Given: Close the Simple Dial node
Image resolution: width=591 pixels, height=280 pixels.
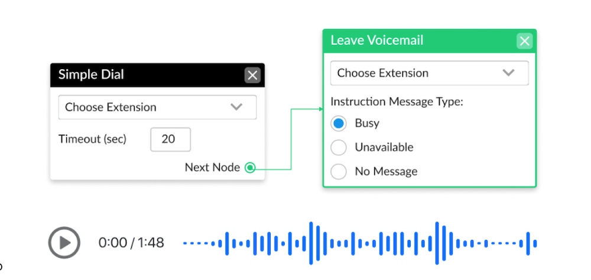Looking at the screenshot, I should click(x=252, y=75).
